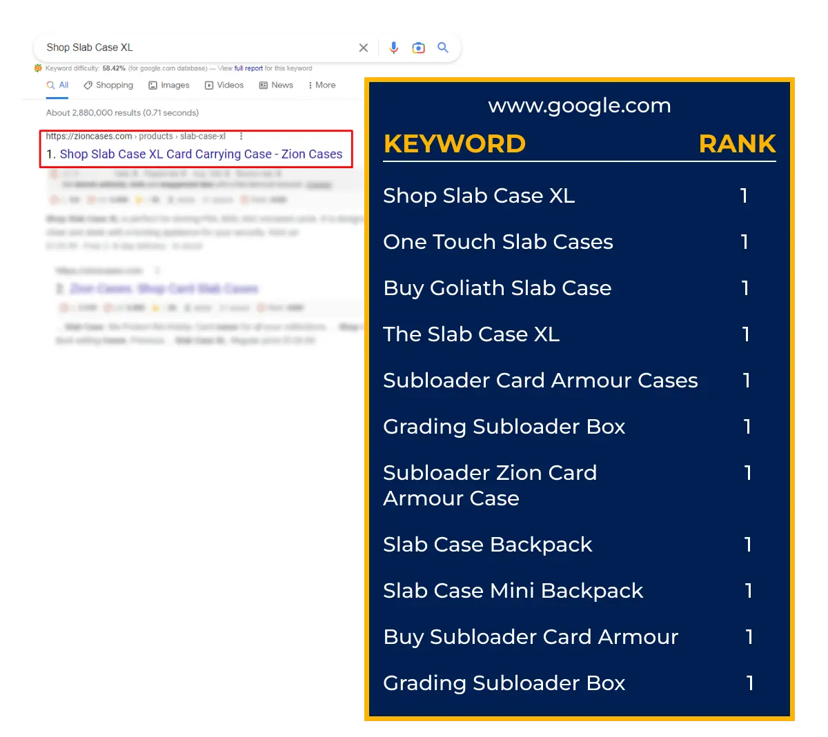The image size is (828, 737).
Task: Click the Shop Slab Case XL keyword row
Action: click(x=479, y=196)
